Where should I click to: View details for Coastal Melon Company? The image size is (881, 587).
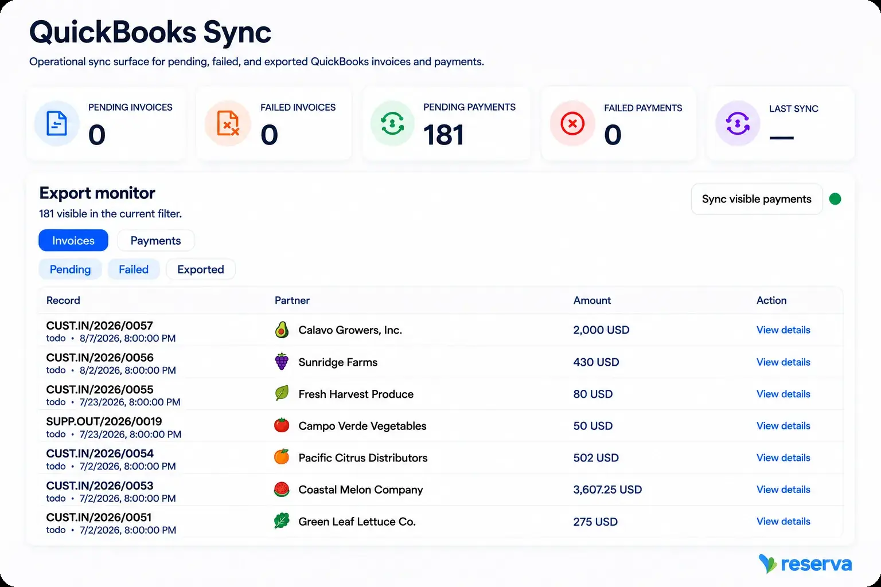coord(783,490)
